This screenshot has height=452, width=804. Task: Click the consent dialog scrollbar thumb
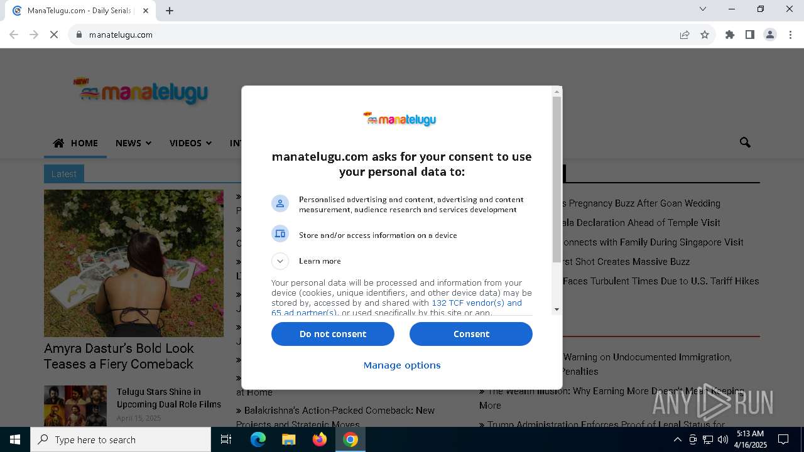tap(557, 179)
